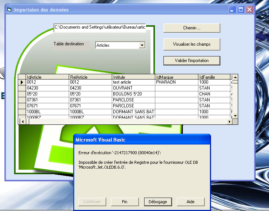Click IdArticle cell 1000BL
The height and width of the screenshot is (211, 269).
click(x=47, y=112)
